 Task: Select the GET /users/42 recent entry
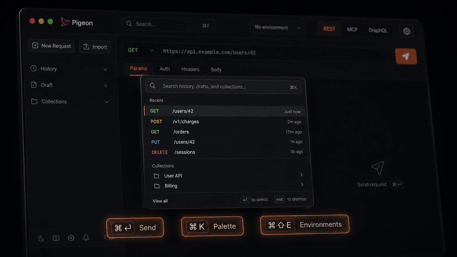(x=224, y=111)
